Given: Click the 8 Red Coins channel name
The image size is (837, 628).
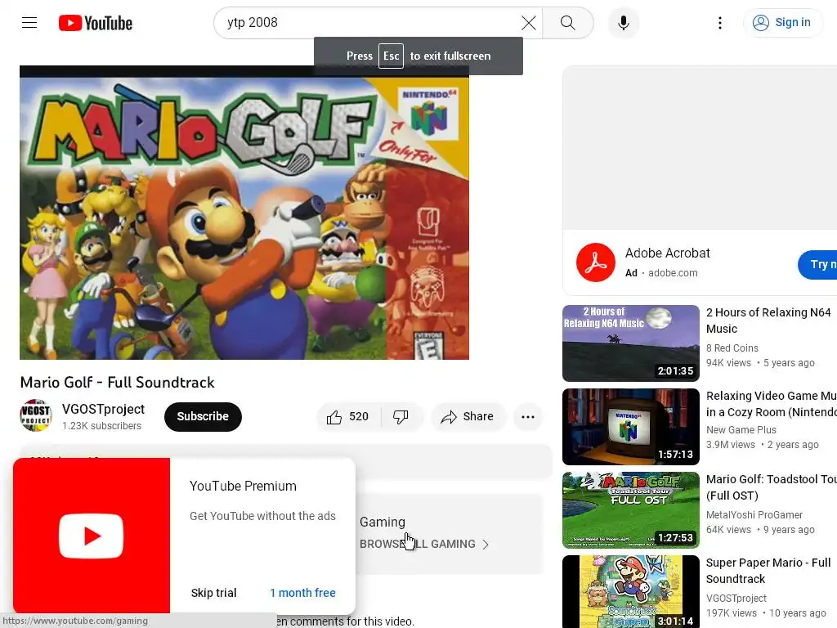Looking at the screenshot, I should [732, 348].
